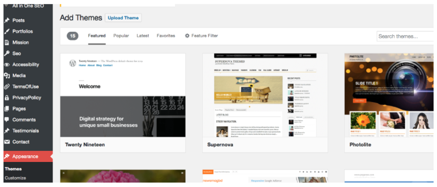Click the gear icon of Feature Filter
The height and width of the screenshot is (187, 437).
click(187, 36)
